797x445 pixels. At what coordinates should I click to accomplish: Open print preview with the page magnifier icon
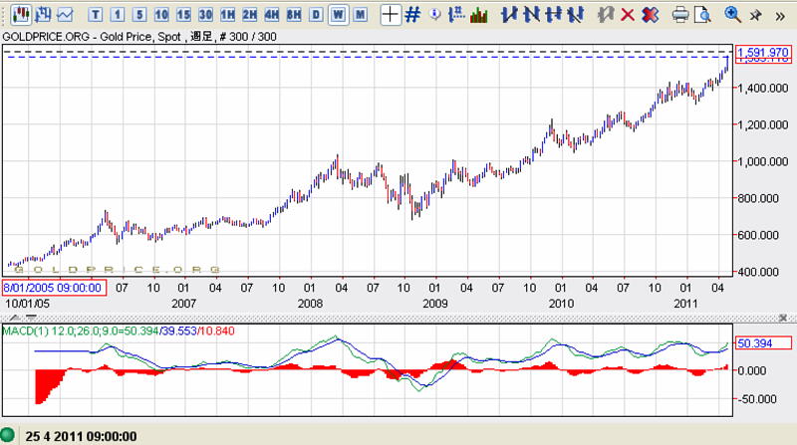point(702,15)
